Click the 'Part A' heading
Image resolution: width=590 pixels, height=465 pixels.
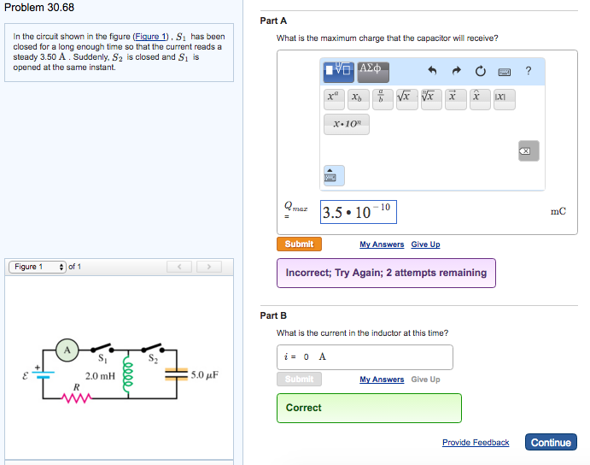273,21
